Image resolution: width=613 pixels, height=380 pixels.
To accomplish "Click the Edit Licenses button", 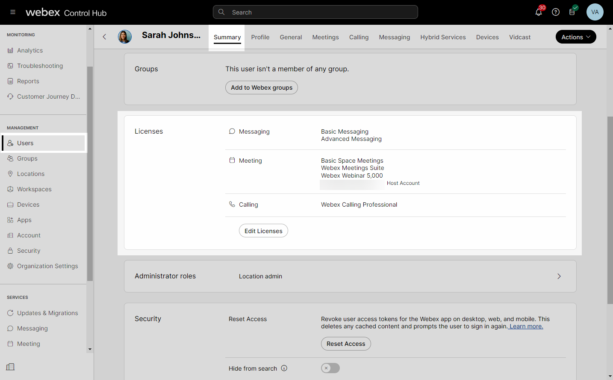I will pos(263,231).
